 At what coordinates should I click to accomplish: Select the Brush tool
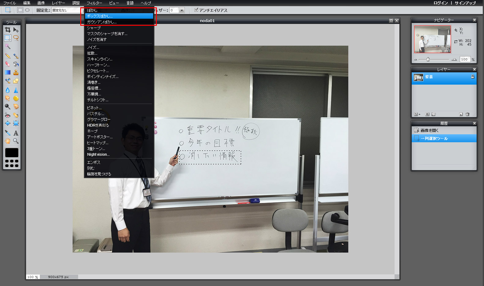[16, 56]
